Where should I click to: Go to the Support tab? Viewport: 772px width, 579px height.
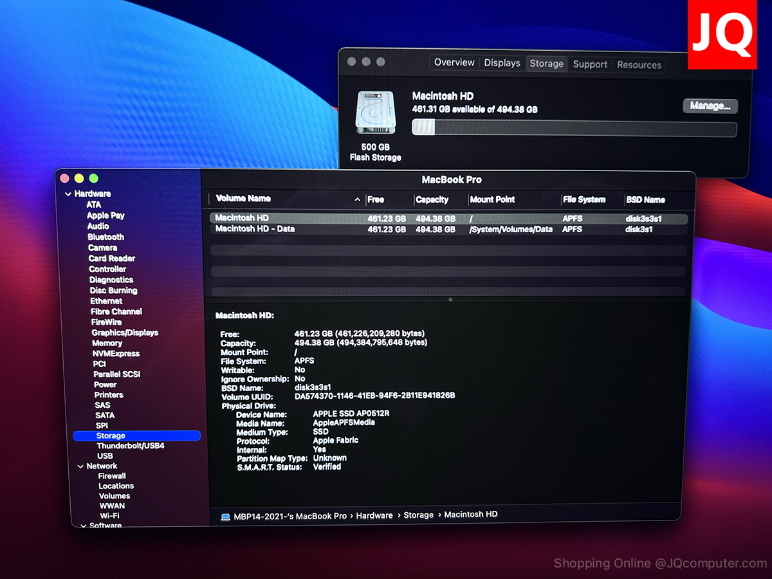(x=590, y=64)
